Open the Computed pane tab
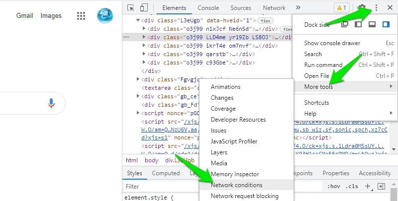Viewport: 398px width, 201px height. (166, 173)
